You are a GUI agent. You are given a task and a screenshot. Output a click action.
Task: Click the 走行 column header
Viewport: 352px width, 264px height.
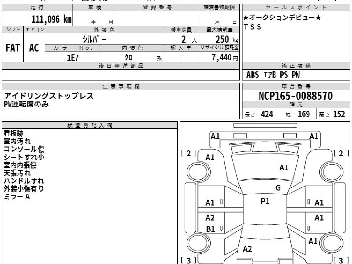coord(37,8)
